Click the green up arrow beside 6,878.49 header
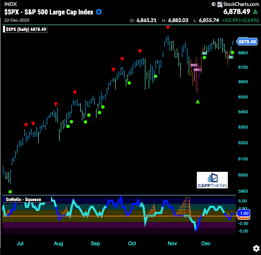Image resolution: width=261 pixels, height=255 pixels. (255, 11)
